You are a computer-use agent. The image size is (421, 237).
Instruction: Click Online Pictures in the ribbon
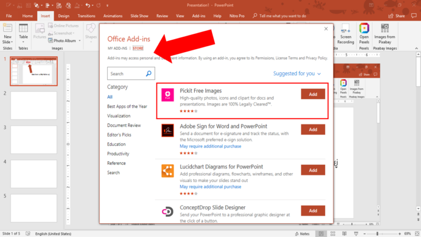[x=63, y=25]
